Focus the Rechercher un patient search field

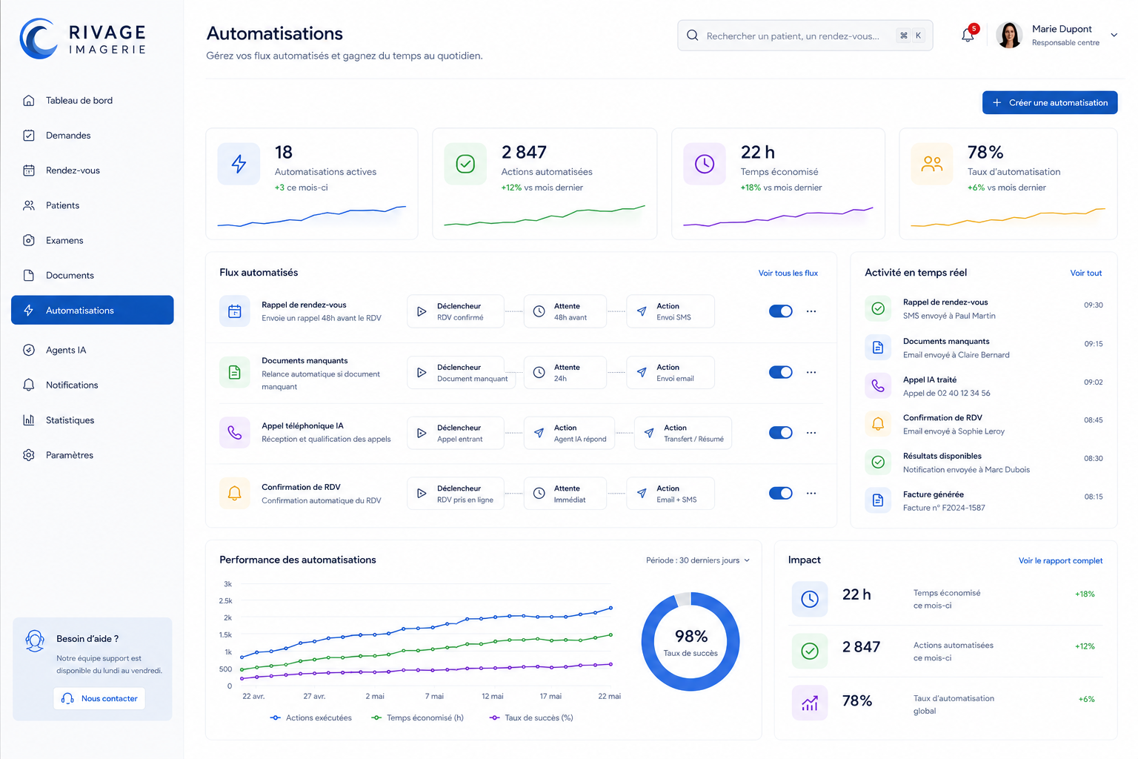point(805,36)
